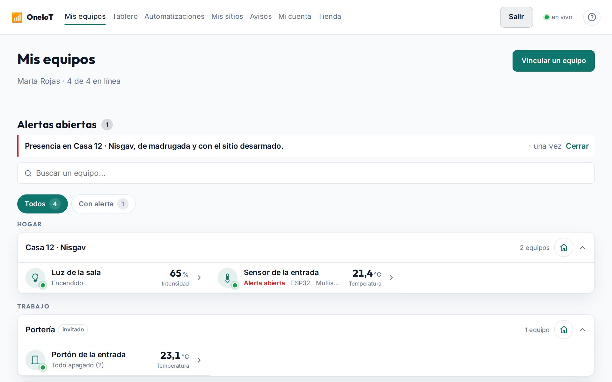Select the Con alerta filter chip

click(104, 204)
